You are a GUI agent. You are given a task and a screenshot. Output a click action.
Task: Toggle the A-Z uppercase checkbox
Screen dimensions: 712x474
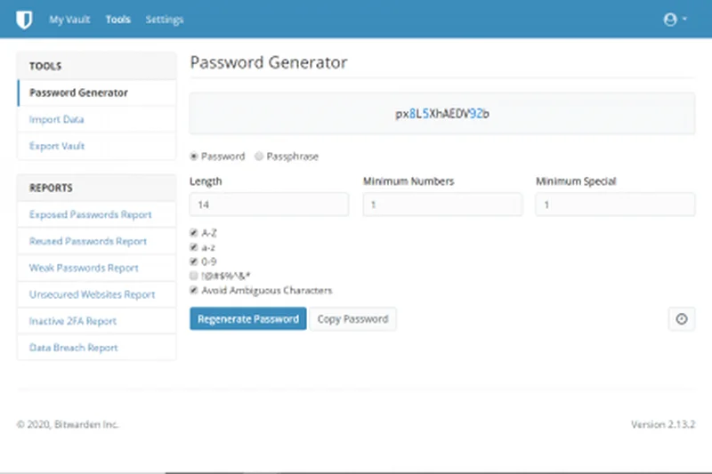pos(194,232)
